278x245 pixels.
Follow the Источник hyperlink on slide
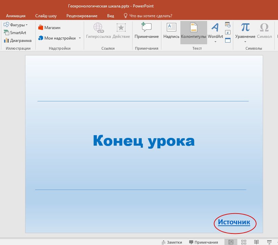point(234,222)
